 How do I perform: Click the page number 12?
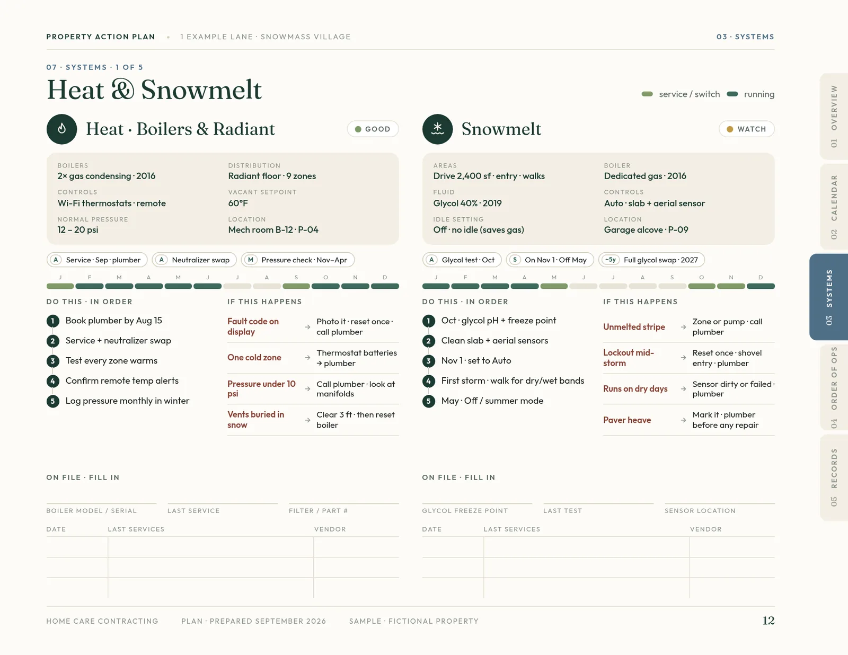click(x=768, y=621)
